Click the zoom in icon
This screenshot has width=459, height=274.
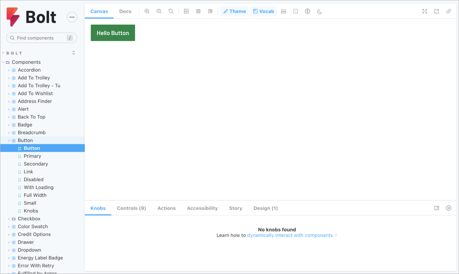147,12
